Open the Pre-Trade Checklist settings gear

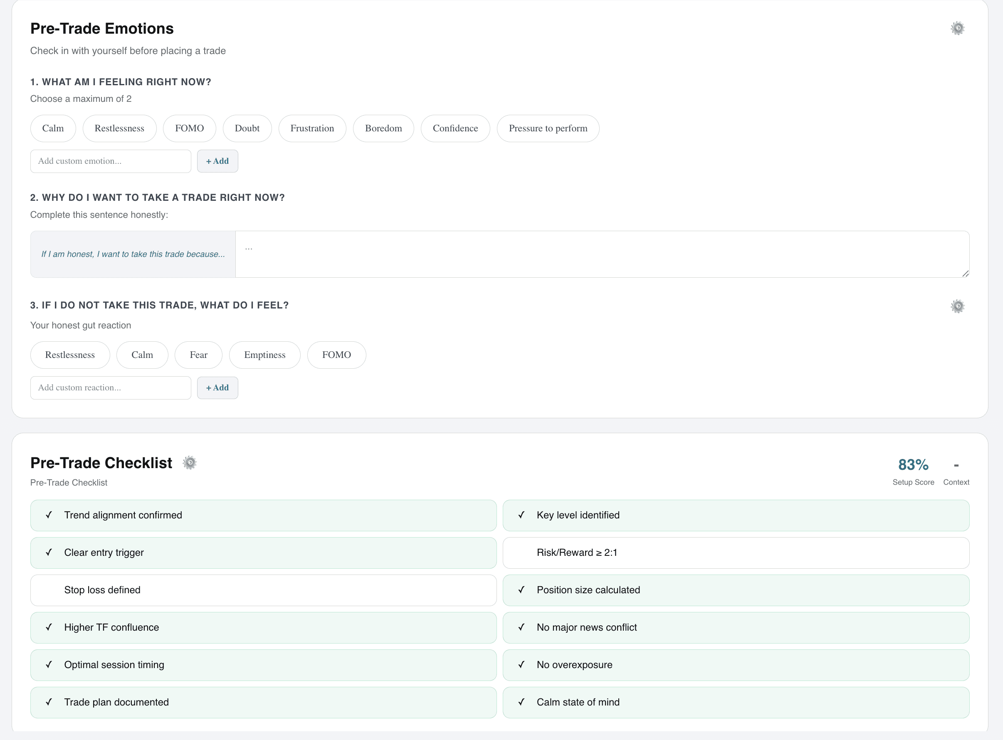[x=190, y=462]
